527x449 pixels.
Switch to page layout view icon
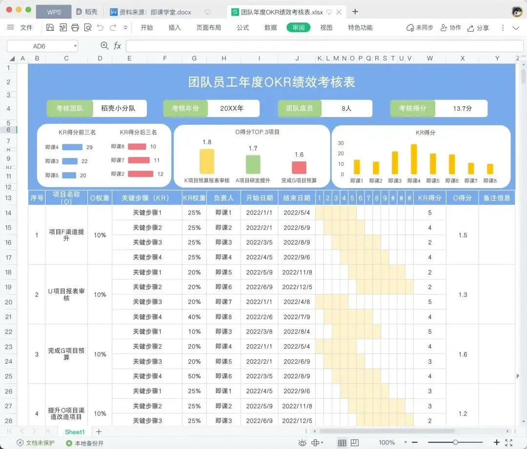click(x=355, y=443)
